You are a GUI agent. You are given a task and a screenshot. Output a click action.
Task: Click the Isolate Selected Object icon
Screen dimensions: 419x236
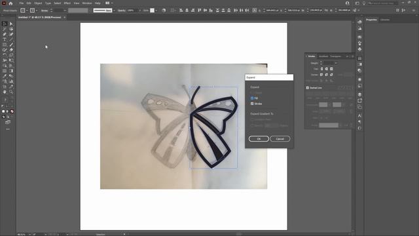[x=255, y=10]
